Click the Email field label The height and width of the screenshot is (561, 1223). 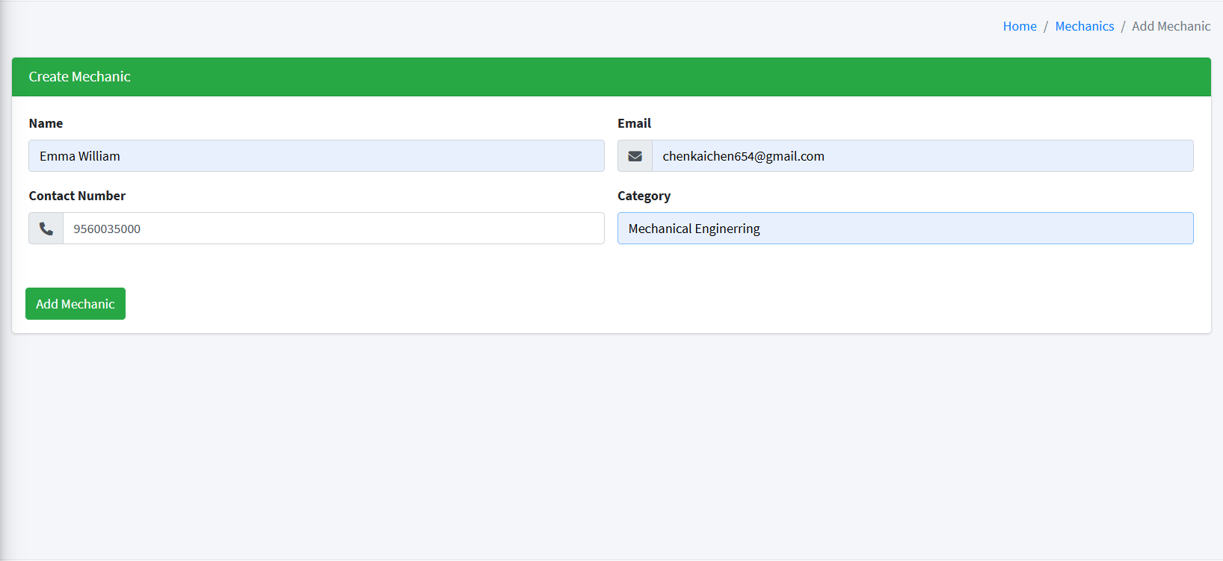(634, 123)
